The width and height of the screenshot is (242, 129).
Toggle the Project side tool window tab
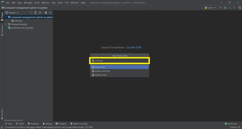[x=2, y=16]
